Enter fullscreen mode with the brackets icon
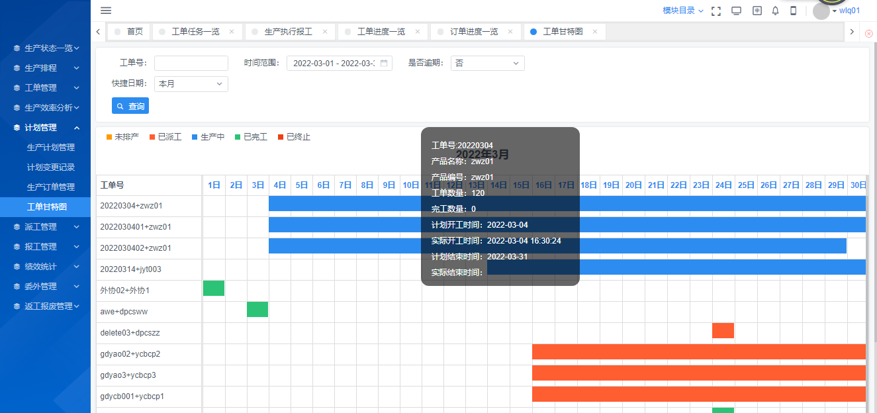 click(x=715, y=11)
